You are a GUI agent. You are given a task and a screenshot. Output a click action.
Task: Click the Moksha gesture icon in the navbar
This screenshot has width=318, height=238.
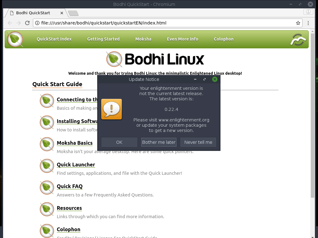point(298,39)
